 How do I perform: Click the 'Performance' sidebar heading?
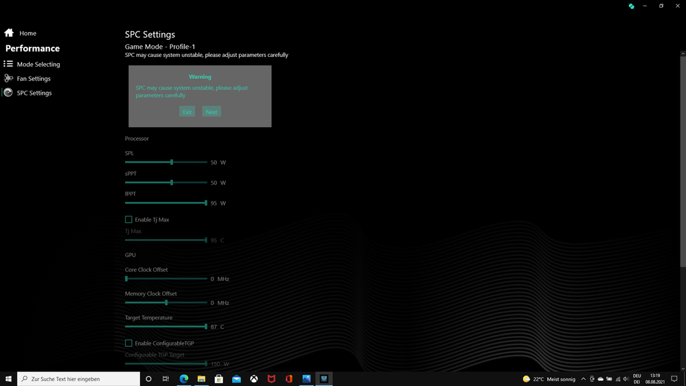pyautogui.click(x=32, y=48)
